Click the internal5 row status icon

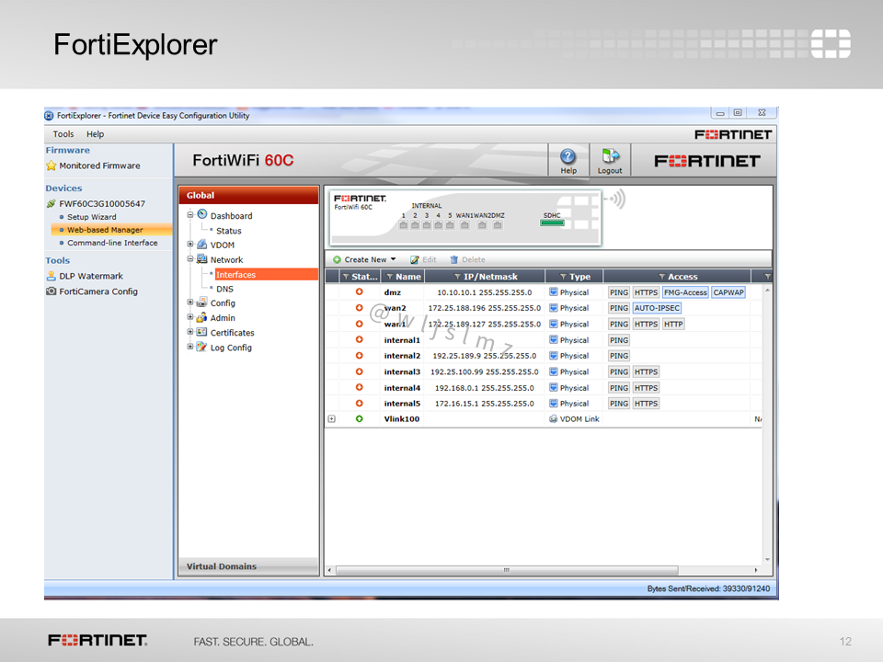click(x=360, y=403)
